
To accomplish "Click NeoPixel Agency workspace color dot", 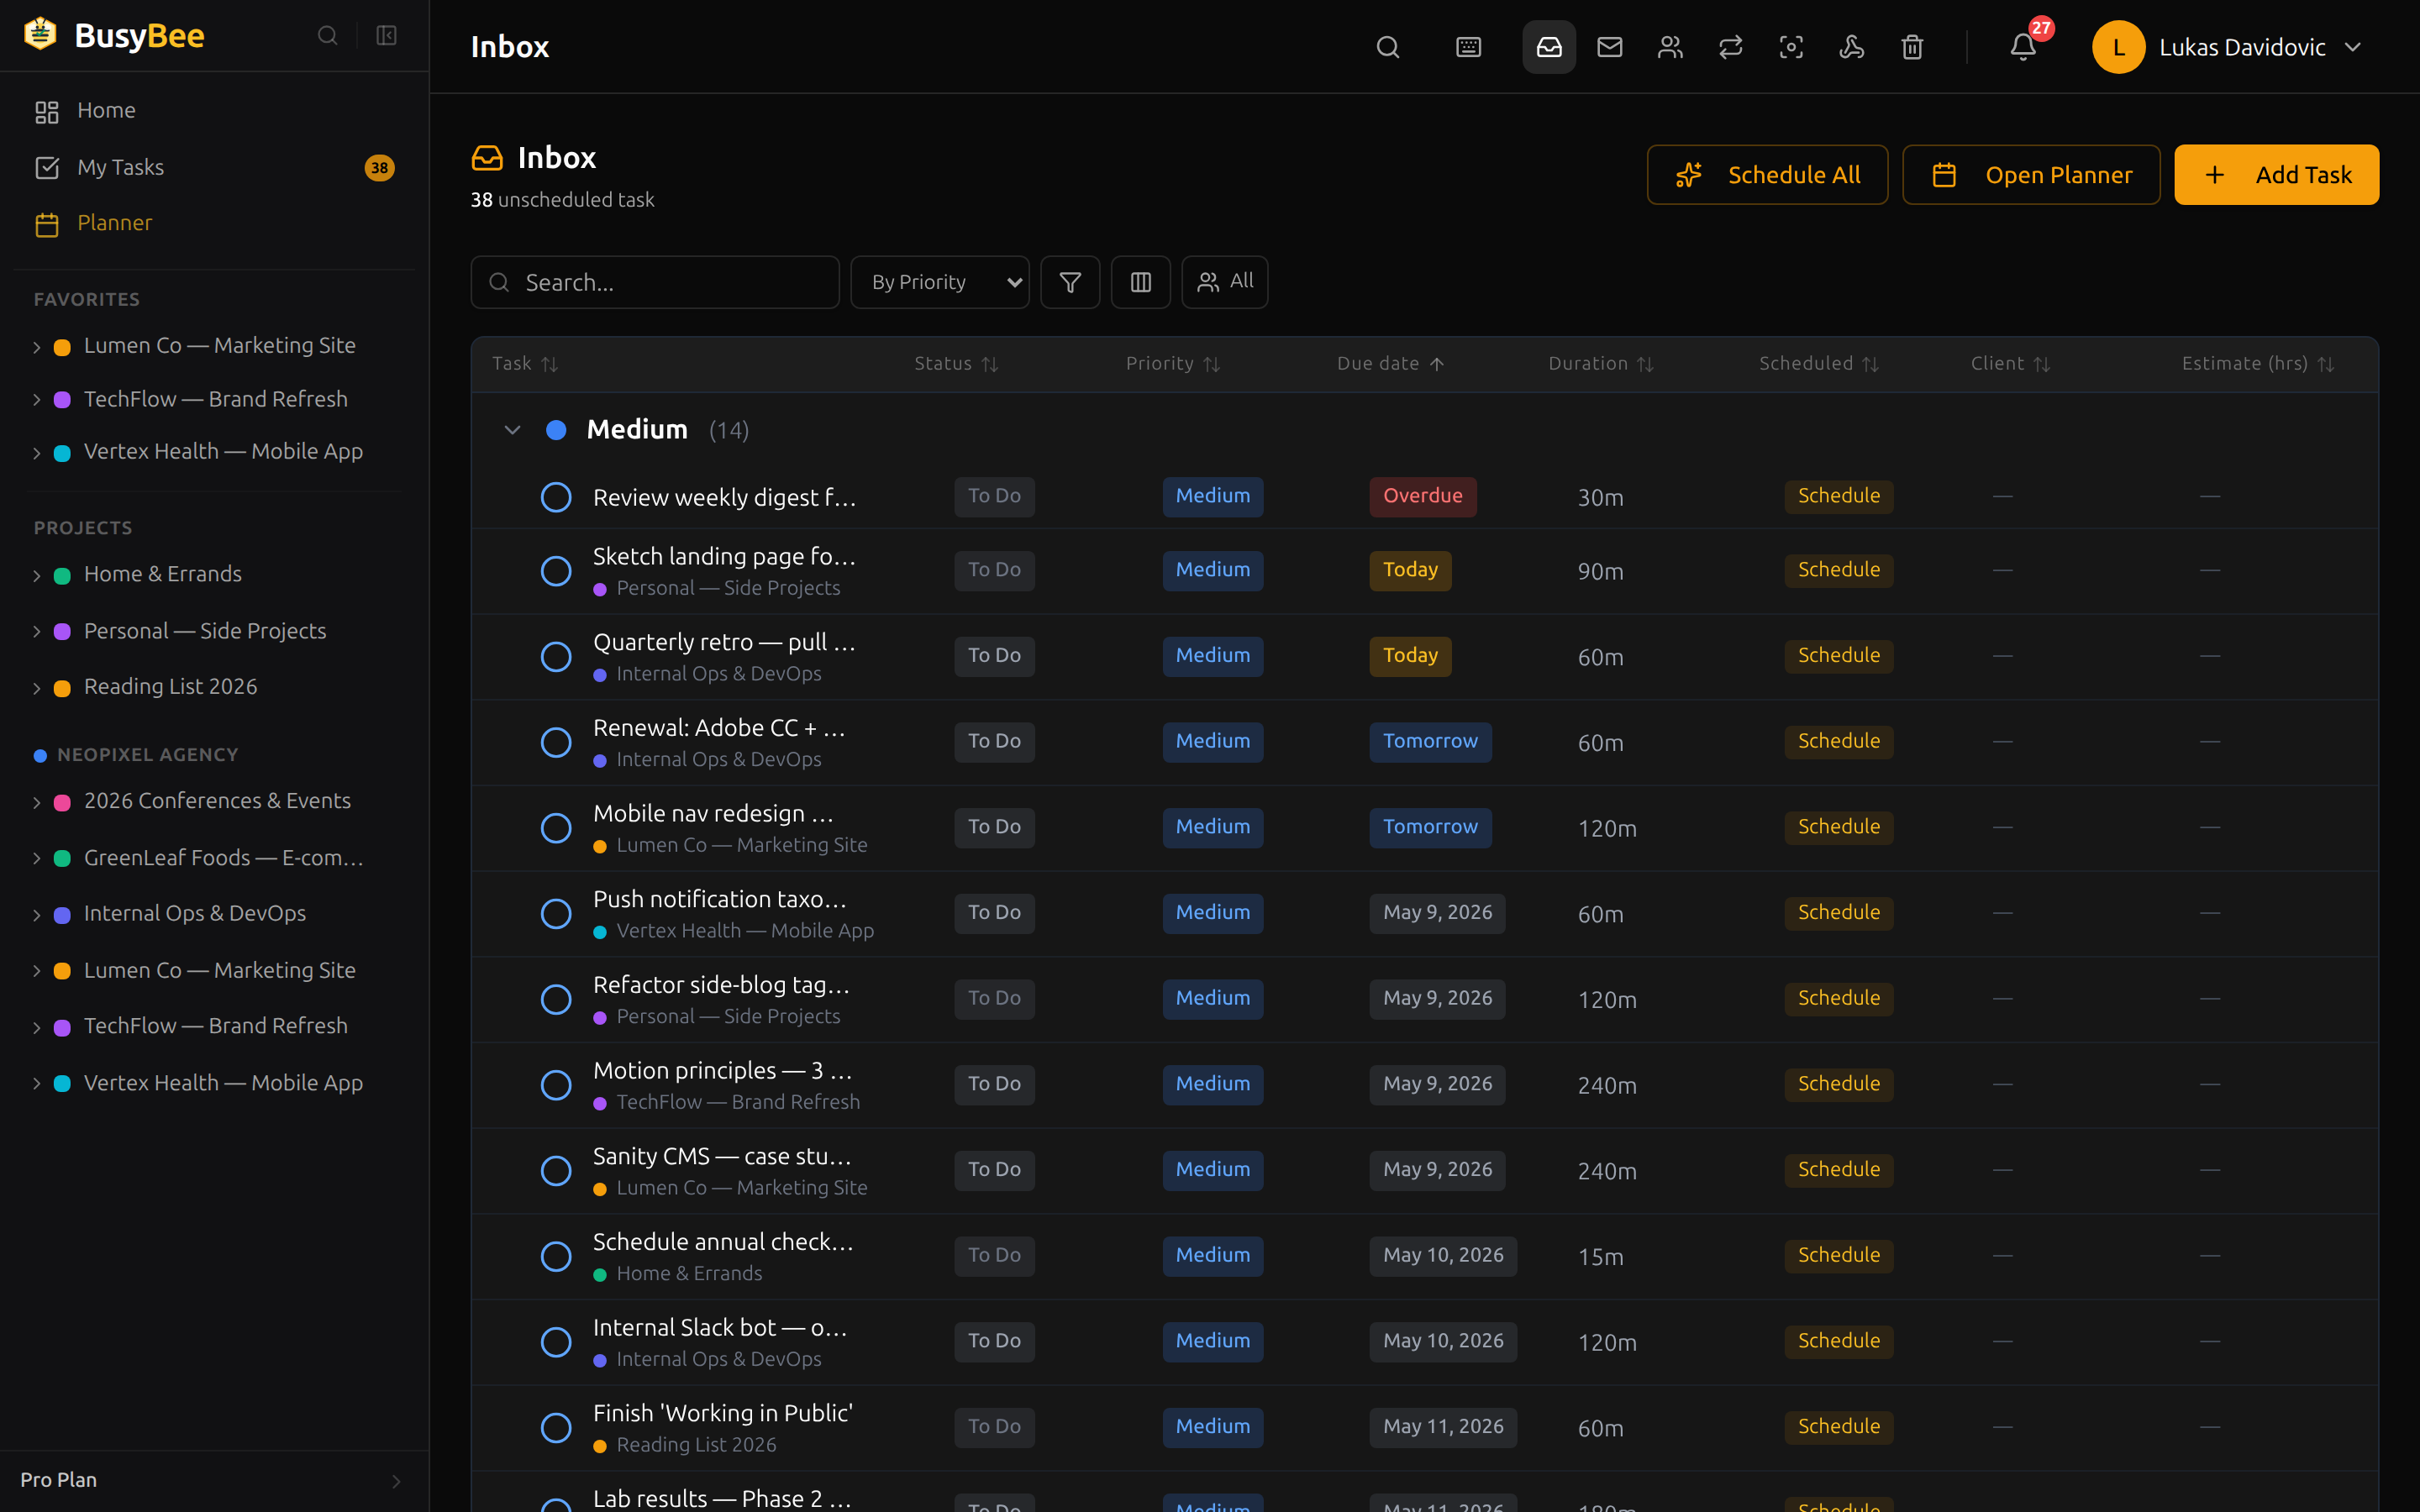I will point(40,756).
